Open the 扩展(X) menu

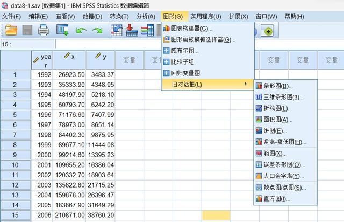click(239, 17)
